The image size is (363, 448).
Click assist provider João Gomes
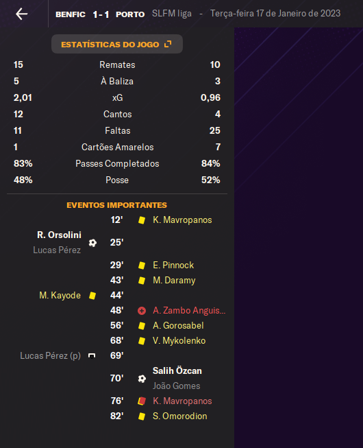point(176,386)
